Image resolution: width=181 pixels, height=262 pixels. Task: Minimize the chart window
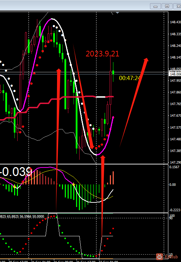click(x=156, y=6)
